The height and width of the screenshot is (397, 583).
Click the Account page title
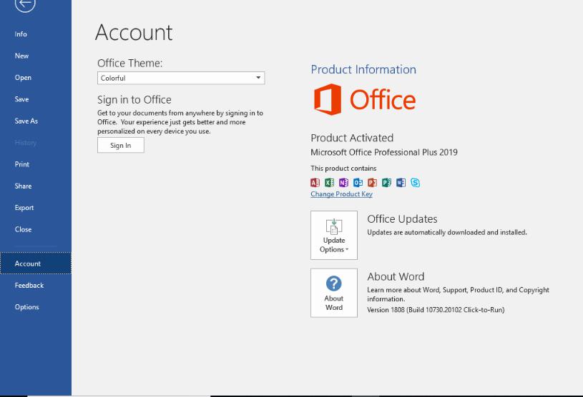pos(134,32)
